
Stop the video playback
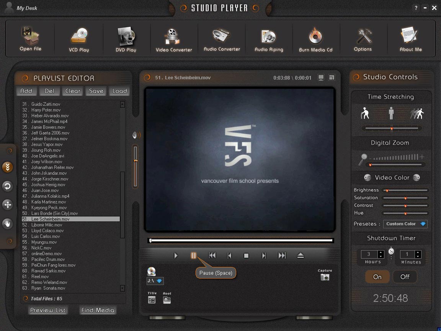pos(246,256)
